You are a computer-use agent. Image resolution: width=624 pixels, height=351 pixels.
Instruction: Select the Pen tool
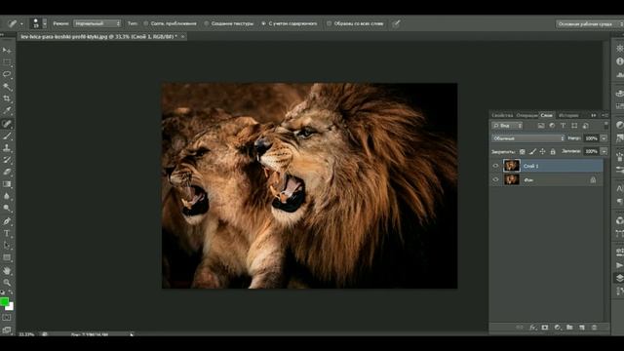click(x=7, y=221)
